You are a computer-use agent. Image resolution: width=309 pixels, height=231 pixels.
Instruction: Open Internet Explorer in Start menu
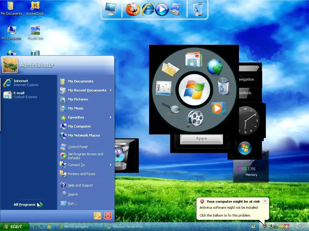[x=29, y=83]
